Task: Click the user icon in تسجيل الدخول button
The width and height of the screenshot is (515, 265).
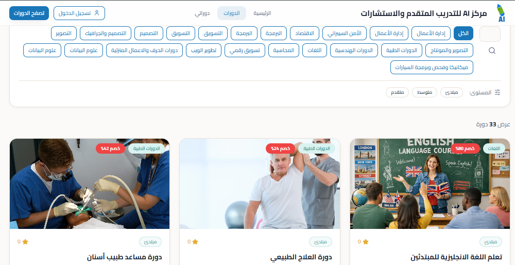Action: point(97,13)
